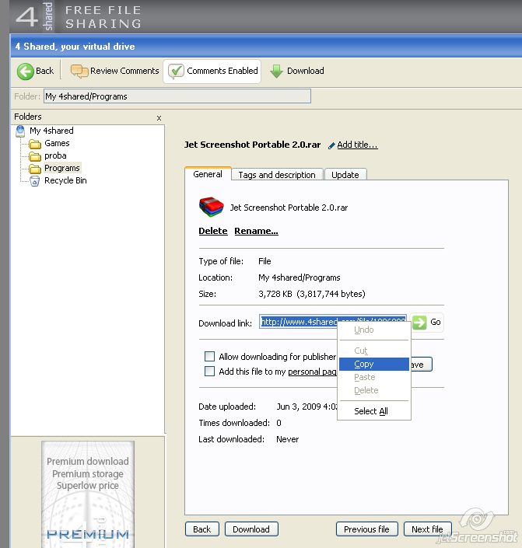Click the 4shared logo in header
Screen dimensions: 522x548
click(x=34, y=16)
